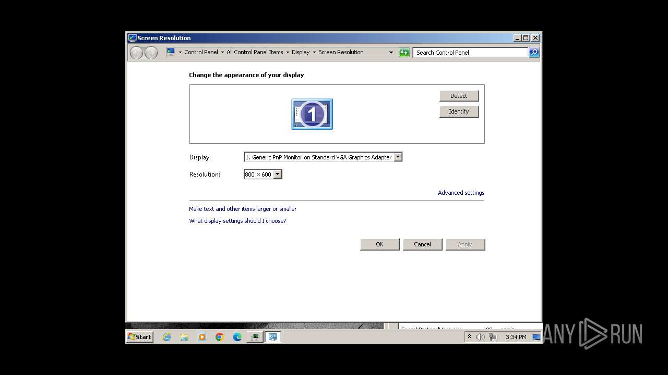Open address bar history dropdown
Screen dimensions: 668x375
391,53
